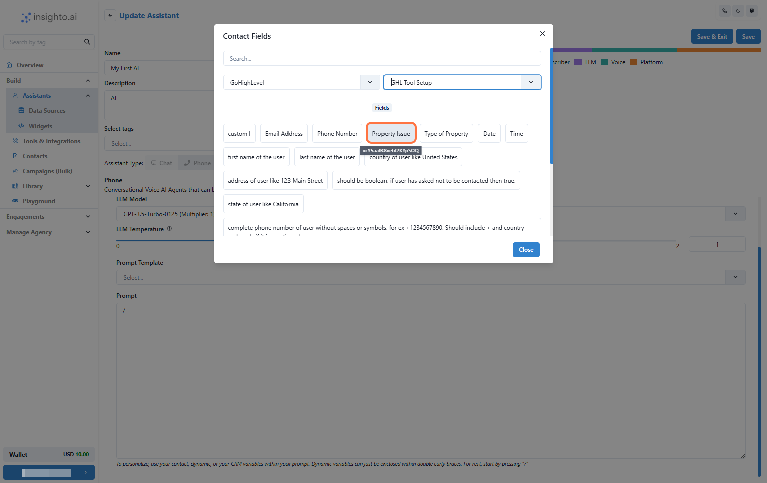Screen dimensions: 767x483
Task: Open the help question icon
Action: [x=752, y=11]
